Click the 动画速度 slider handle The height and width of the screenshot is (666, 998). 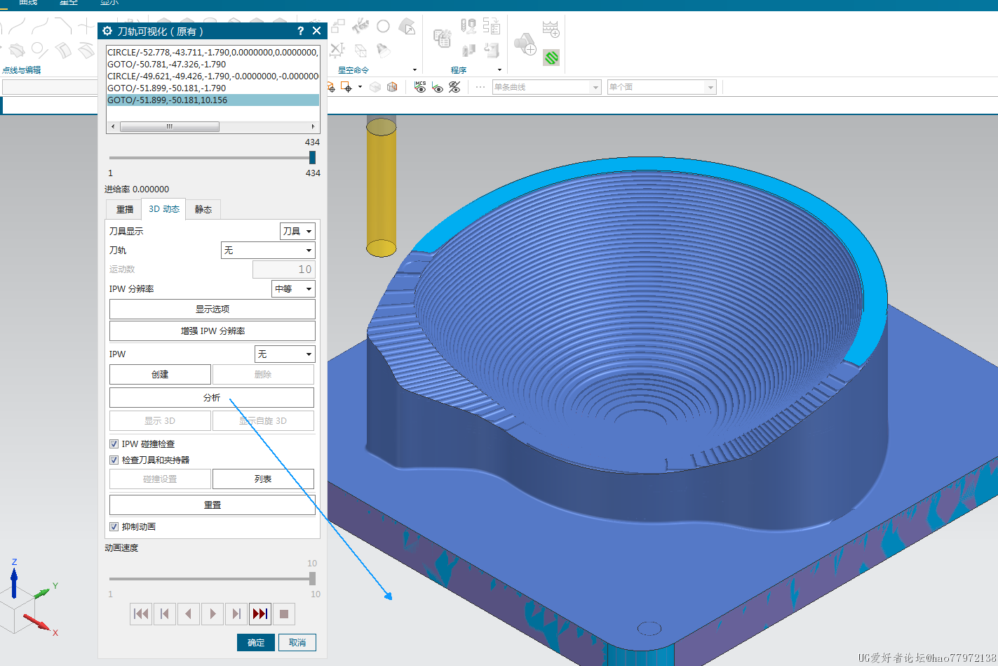[x=312, y=578]
